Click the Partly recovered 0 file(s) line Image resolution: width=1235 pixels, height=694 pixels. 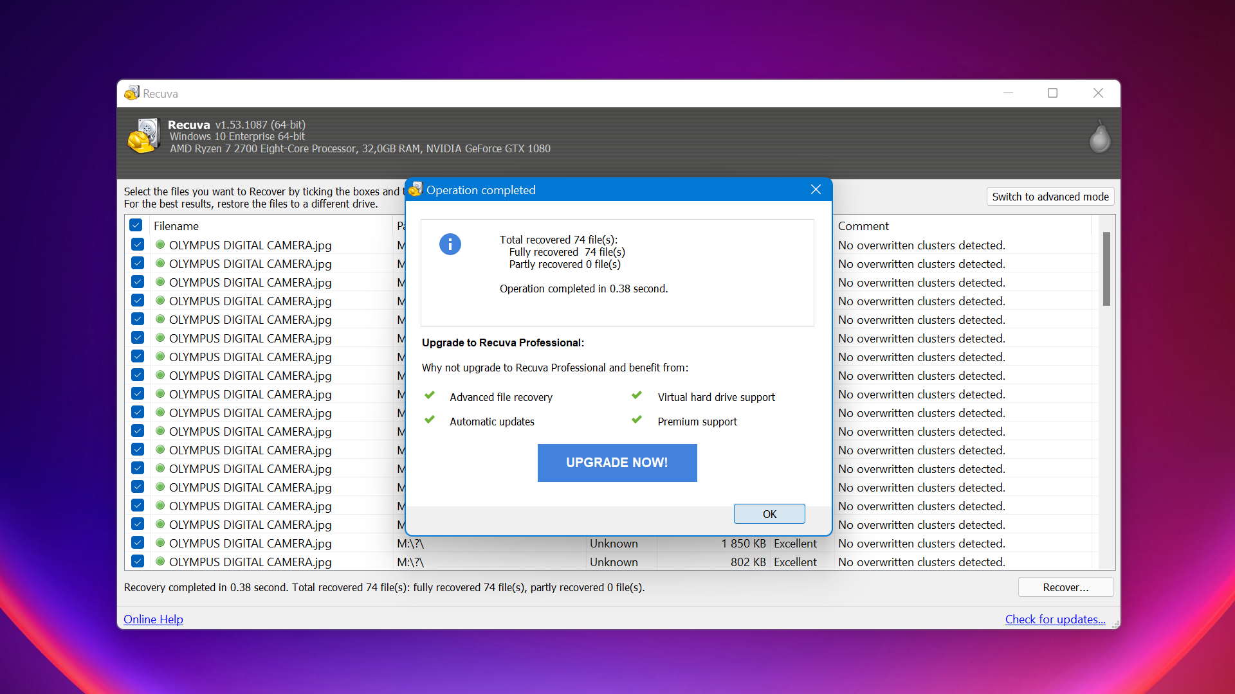pyautogui.click(x=565, y=264)
